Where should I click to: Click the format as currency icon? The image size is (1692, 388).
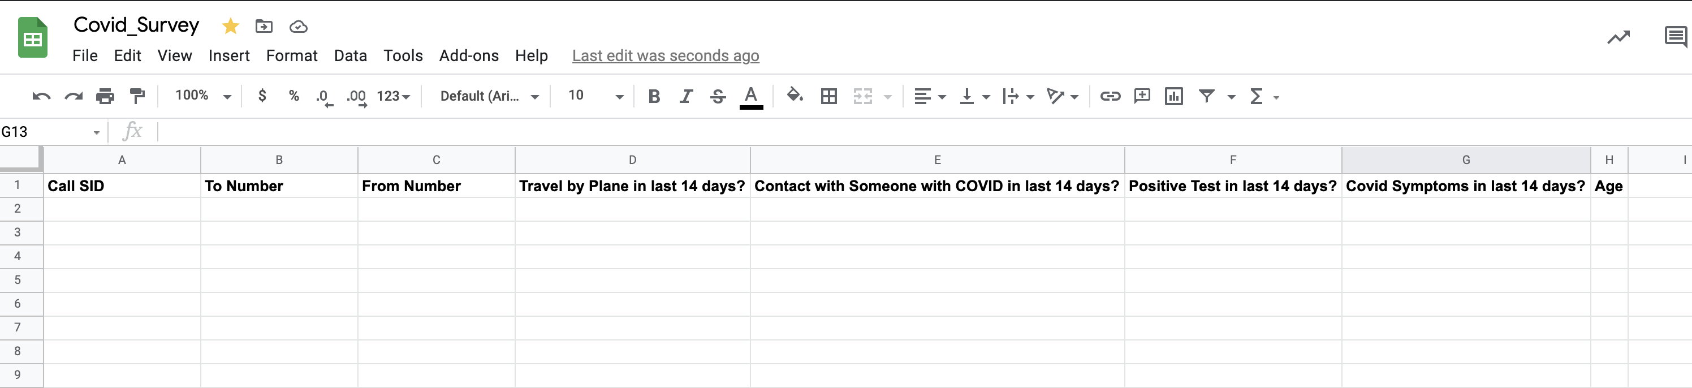click(262, 96)
